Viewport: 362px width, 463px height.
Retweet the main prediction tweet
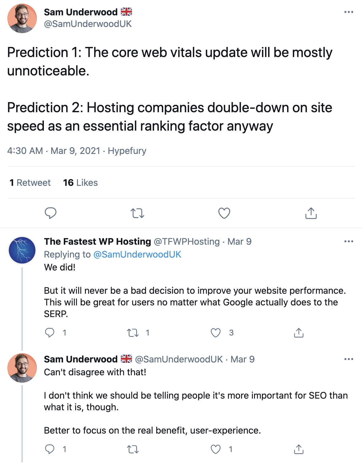pos(137,213)
